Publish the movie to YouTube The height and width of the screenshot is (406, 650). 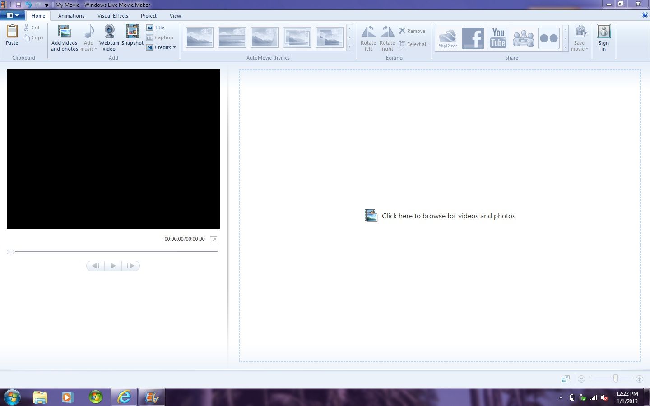pos(498,38)
